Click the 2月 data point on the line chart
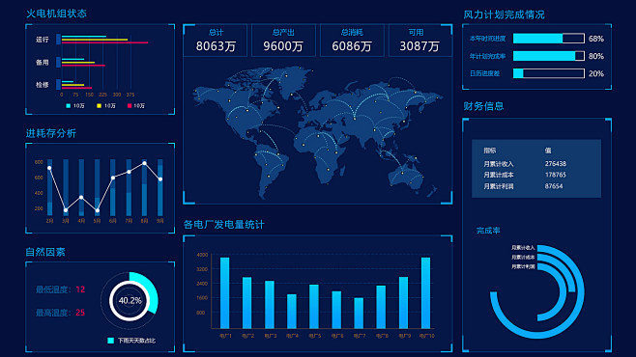 (x=49, y=168)
